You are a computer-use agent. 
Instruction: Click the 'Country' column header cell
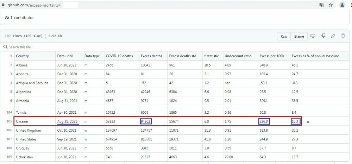point(23,56)
